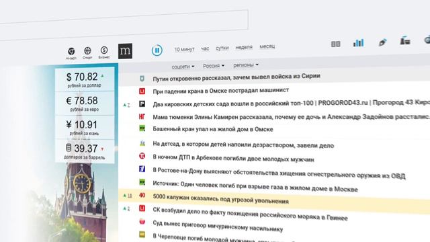Open the Спорт section icon
The image size is (430, 242).
(87, 51)
